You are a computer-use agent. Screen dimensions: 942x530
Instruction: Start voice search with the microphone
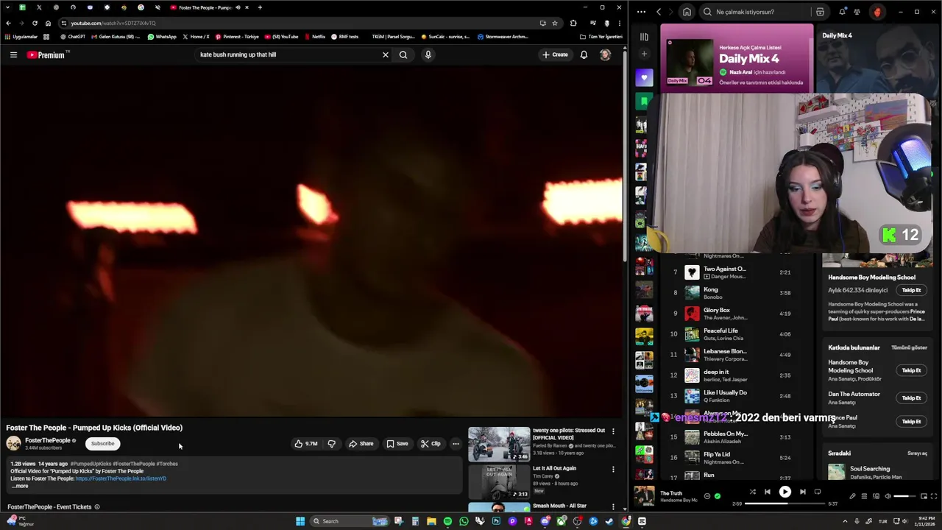coord(428,54)
